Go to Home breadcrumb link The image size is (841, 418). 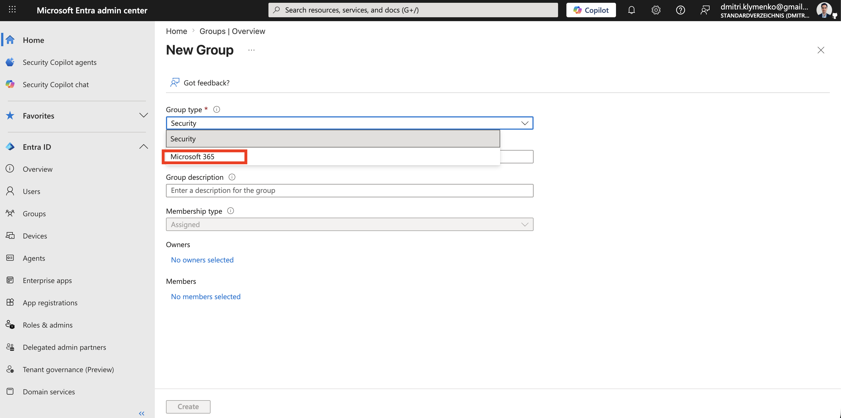pyautogui.click(x=177, y=31)
